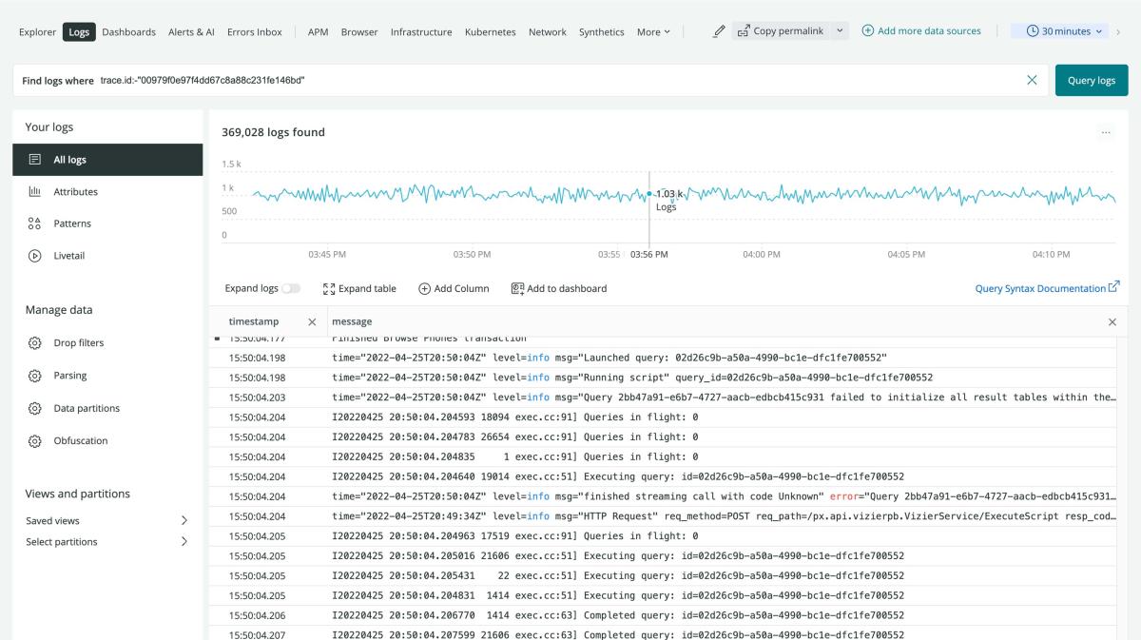This screenshot has width=1141, height=640.
Task: Clear the log query with X icon
Action: coord(1032,81)
